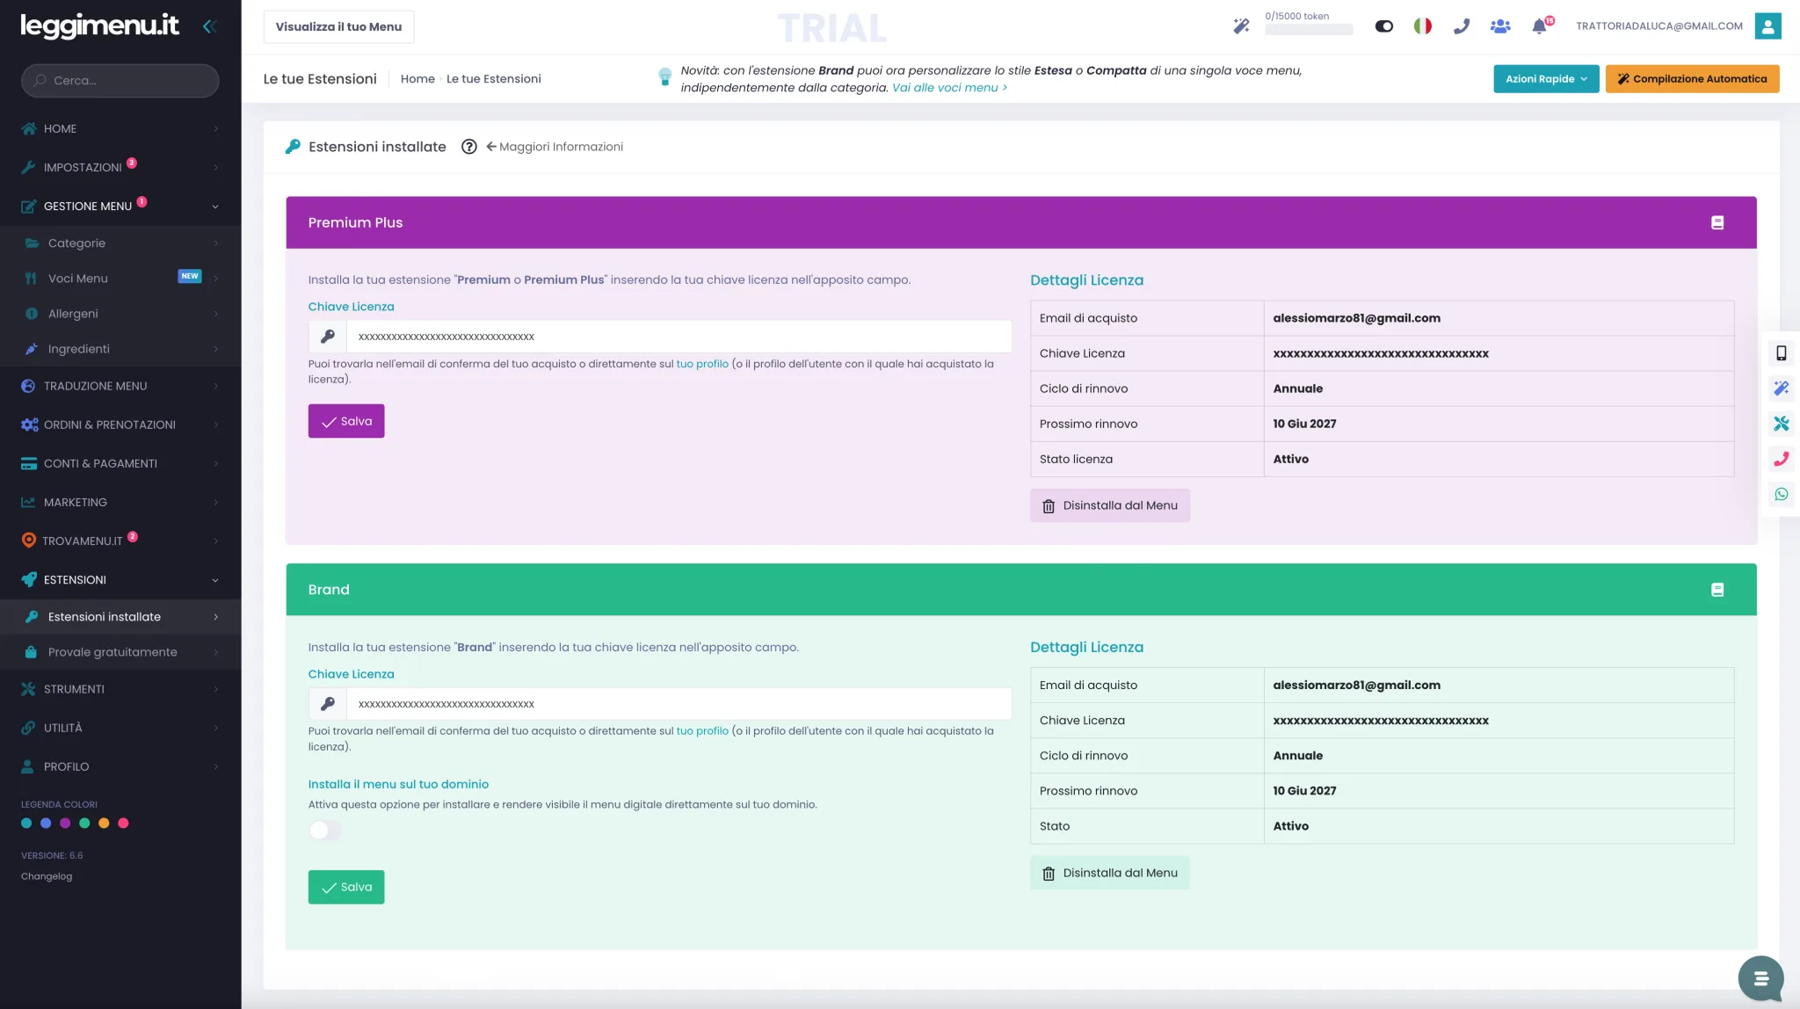Open notifications bell icon
Screen dimensions: 1800x1009
click(x=1540, y=26)
